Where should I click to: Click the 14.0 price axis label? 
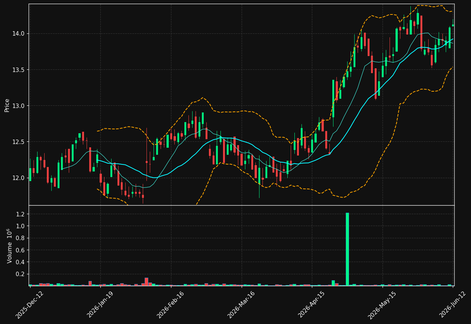tap(19, 34)
